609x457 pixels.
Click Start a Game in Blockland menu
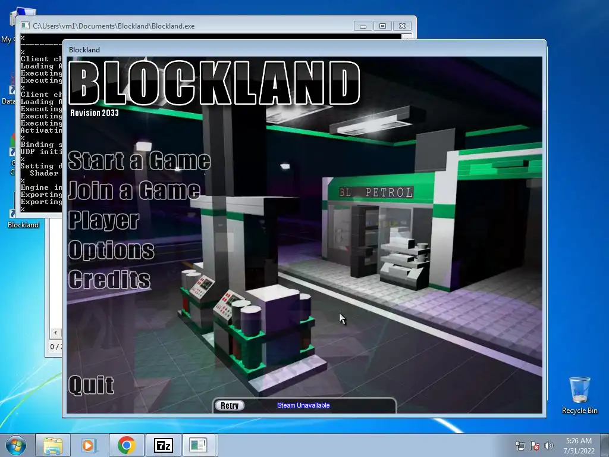139,161
